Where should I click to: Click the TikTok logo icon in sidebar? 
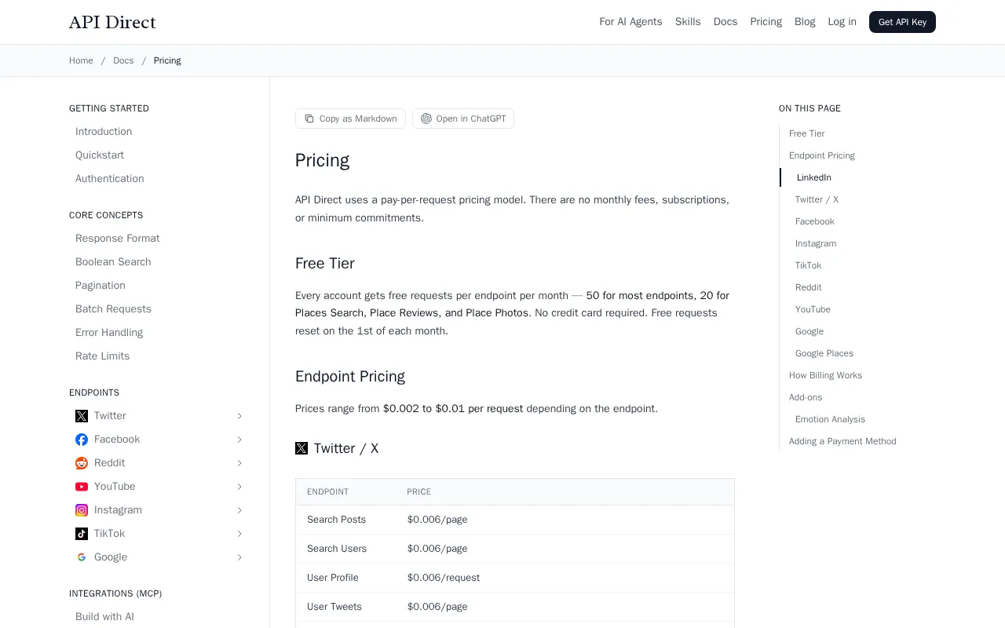tap(82, 534)
